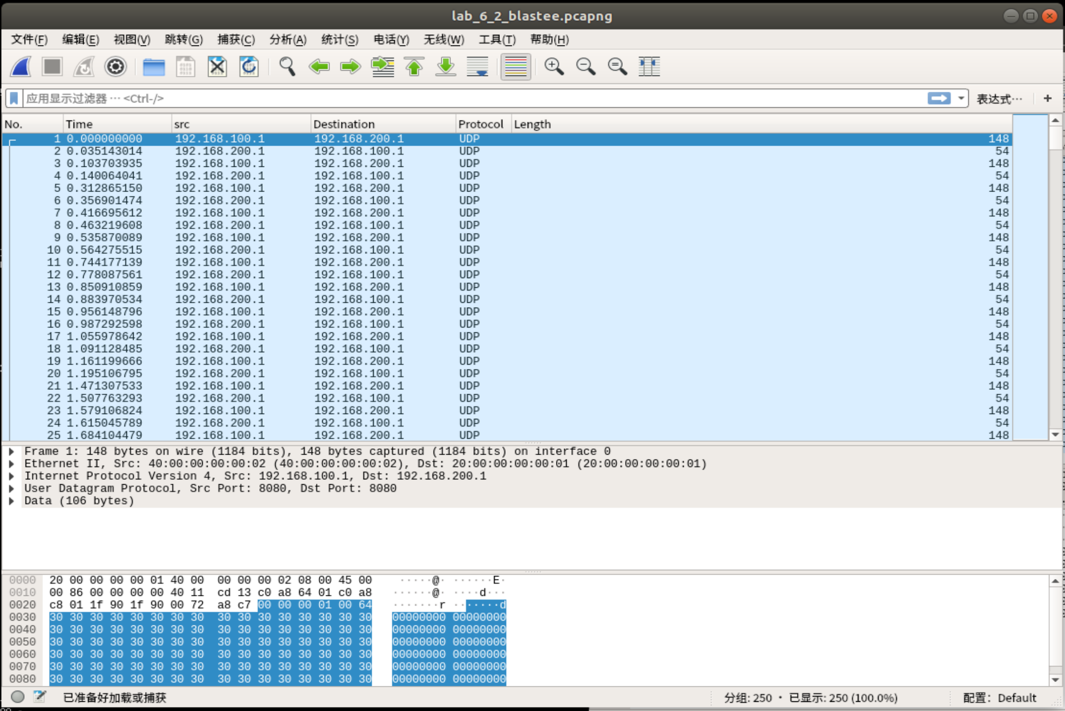
Task: Expand User Datagram Protocol row
Action: [x=12, y=489]
